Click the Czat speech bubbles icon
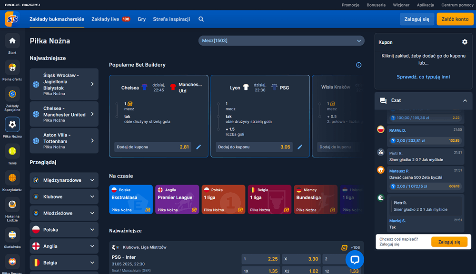The height and width of the screenshot is (274, 476). tap(383, 100)
